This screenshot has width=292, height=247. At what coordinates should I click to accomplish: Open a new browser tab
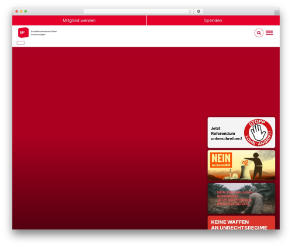click(277, 13)
